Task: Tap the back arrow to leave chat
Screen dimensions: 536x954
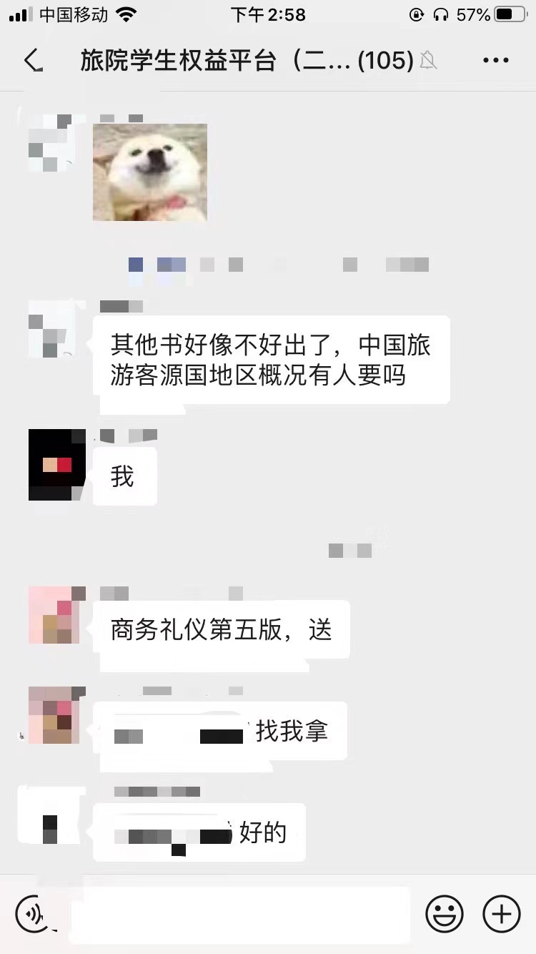Action: pos(33,61)
